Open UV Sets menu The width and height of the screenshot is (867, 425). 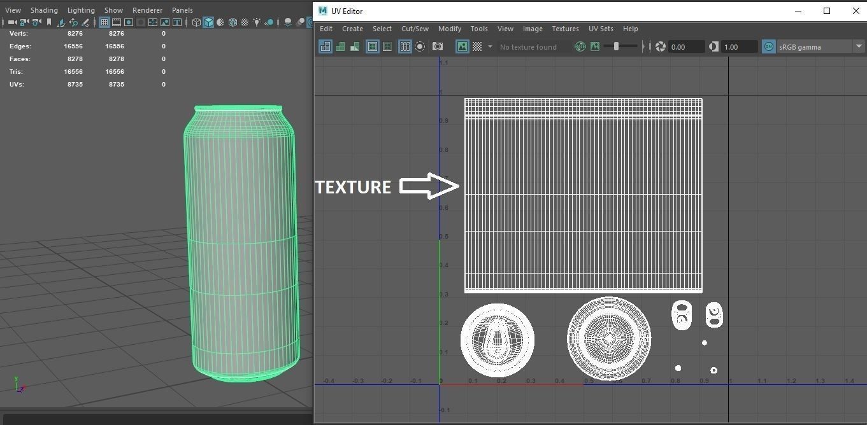coord(601,29)
